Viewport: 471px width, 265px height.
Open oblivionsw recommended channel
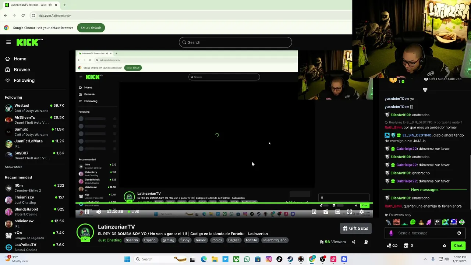click(35, 223)
